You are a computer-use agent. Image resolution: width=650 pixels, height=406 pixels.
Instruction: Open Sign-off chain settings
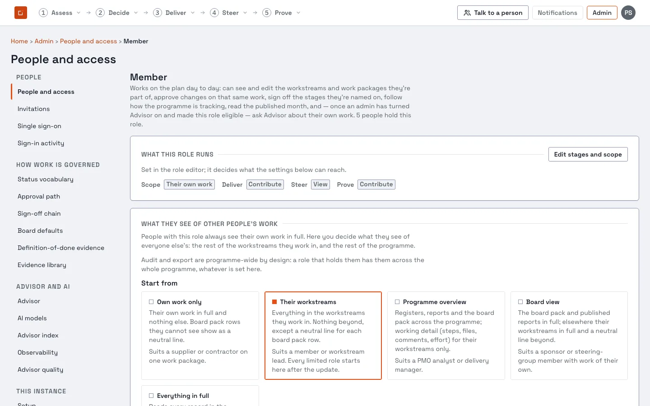coord(39,213)
